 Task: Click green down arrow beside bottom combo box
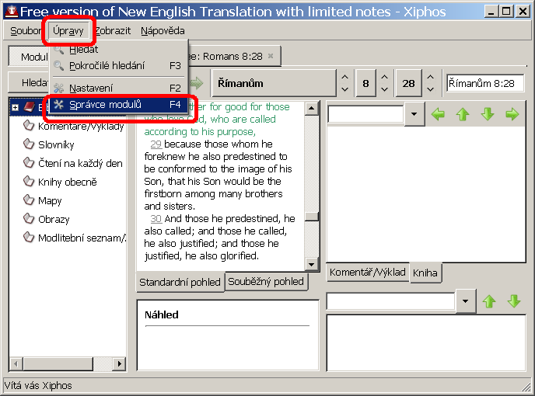point(513,300)
